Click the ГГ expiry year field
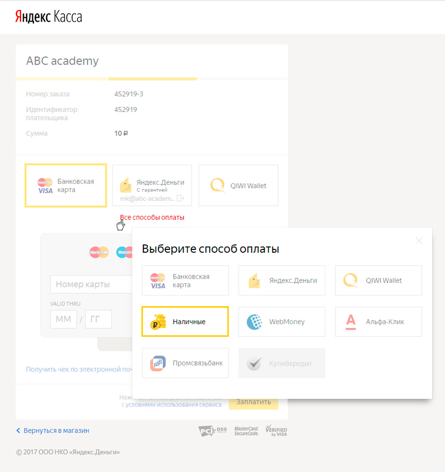Viewport: 445px width, 472px height. pos(98,319)
